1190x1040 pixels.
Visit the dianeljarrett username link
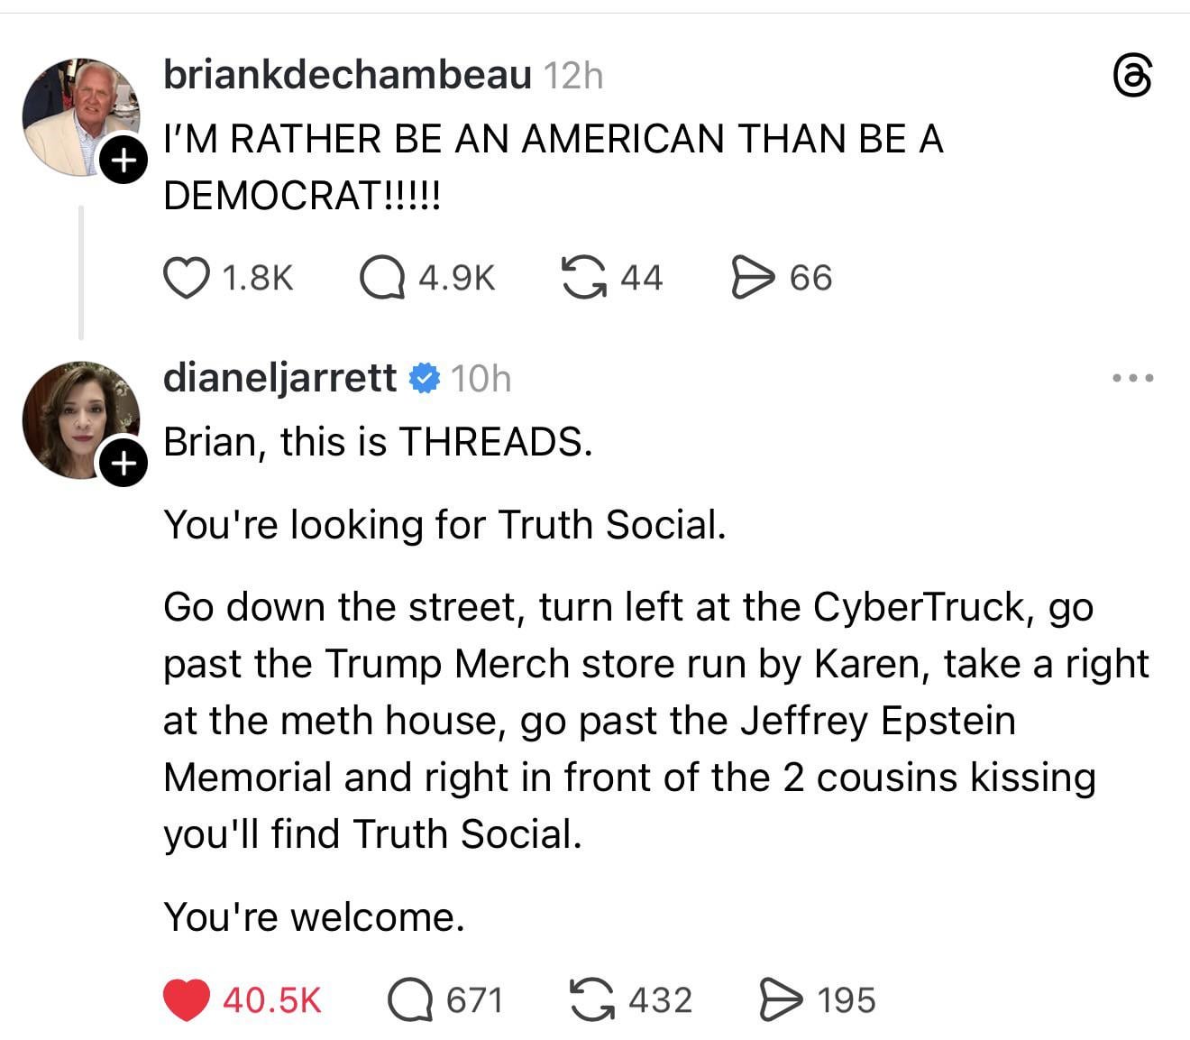point(279,377)
